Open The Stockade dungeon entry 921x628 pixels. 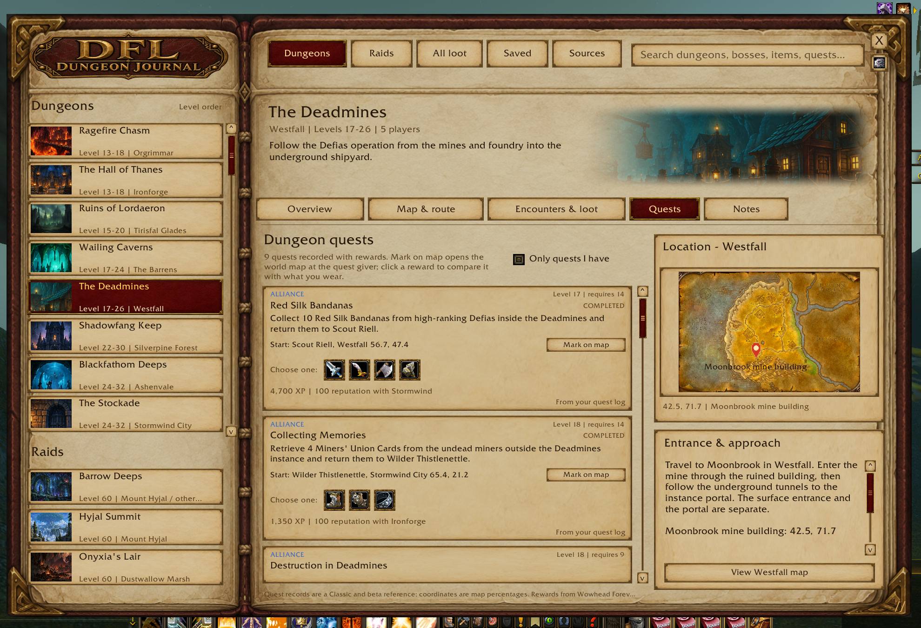[x=126, y=414]
